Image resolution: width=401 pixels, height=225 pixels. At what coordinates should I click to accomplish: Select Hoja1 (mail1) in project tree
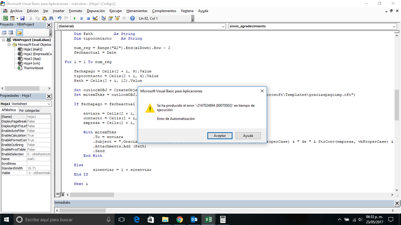pyautogui.click(x=33, y=49)
